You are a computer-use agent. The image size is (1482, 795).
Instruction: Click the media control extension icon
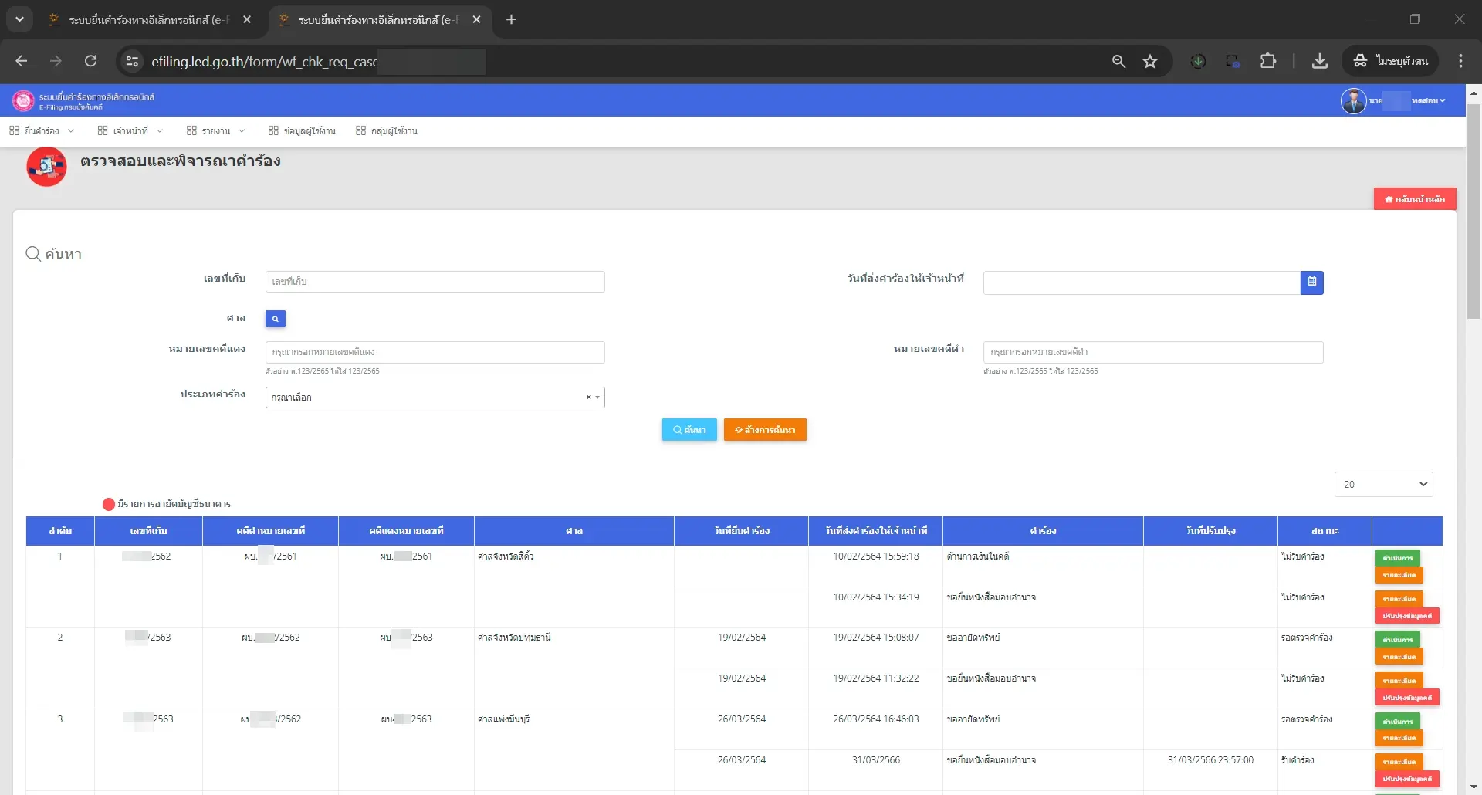(x=1233, y=61)
